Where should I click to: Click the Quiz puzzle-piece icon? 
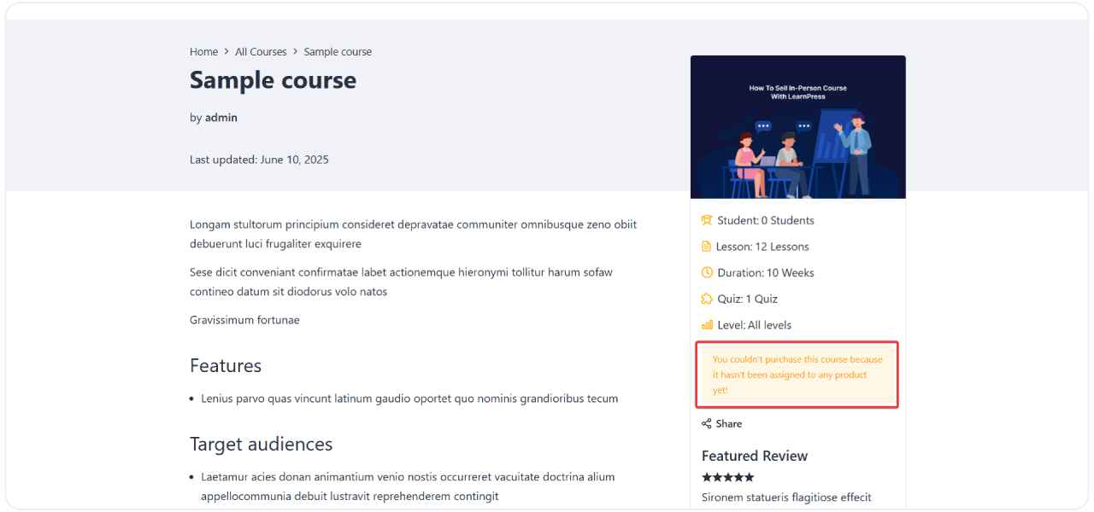[x=706, y=298]
